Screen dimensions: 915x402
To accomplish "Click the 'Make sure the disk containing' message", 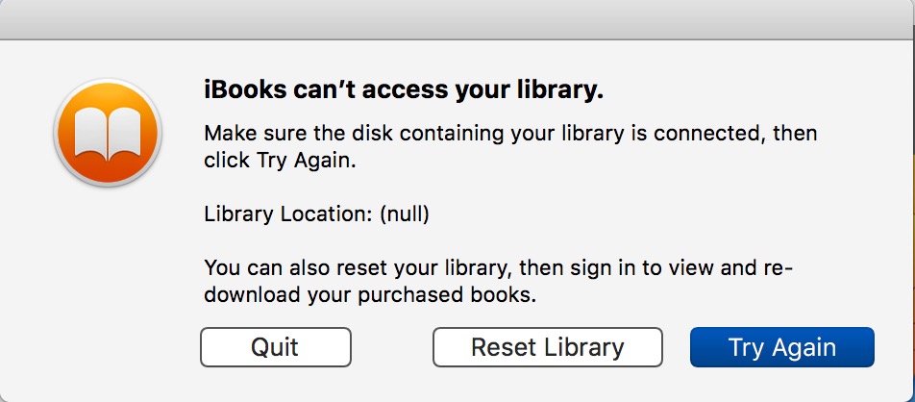I will (x=510, y=146).
